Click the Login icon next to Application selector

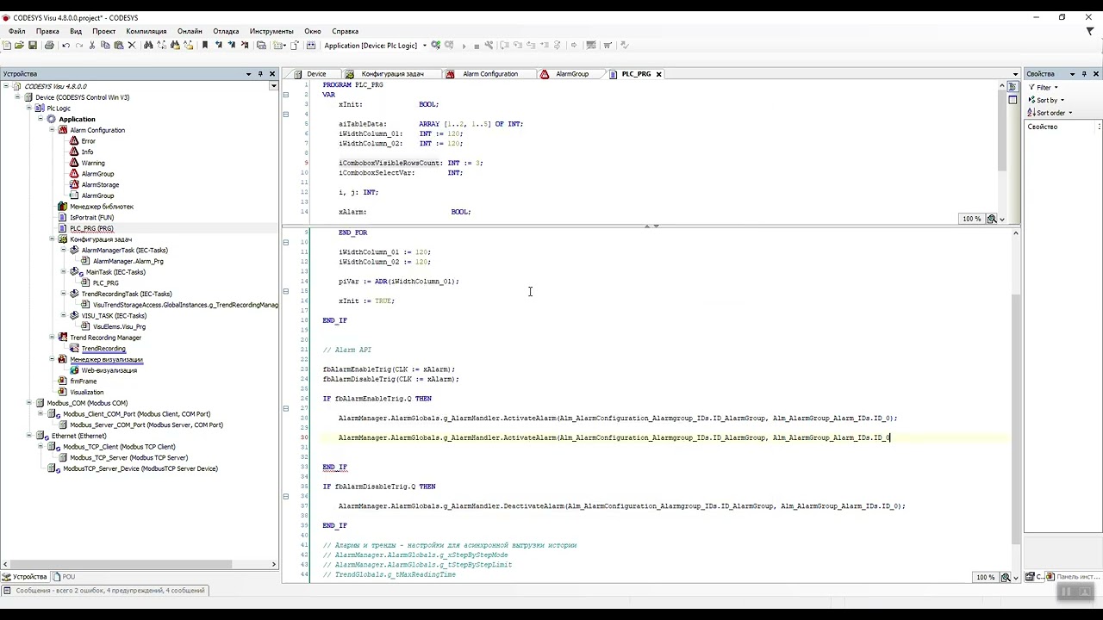coord(436,46)
